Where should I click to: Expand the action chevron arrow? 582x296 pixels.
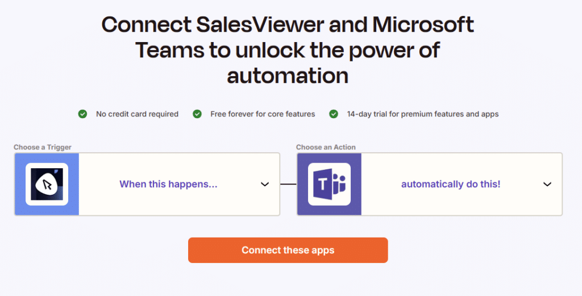547,184
